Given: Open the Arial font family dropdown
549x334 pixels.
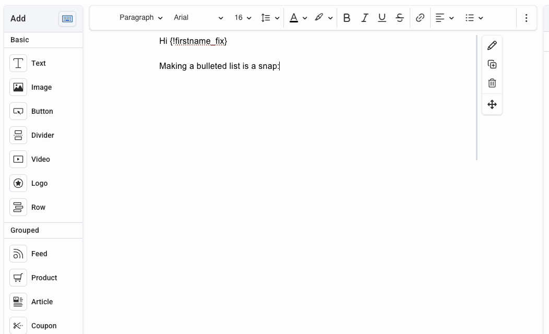Looking at the screenshot, I should pyautogui.click(x=198, y=17).
